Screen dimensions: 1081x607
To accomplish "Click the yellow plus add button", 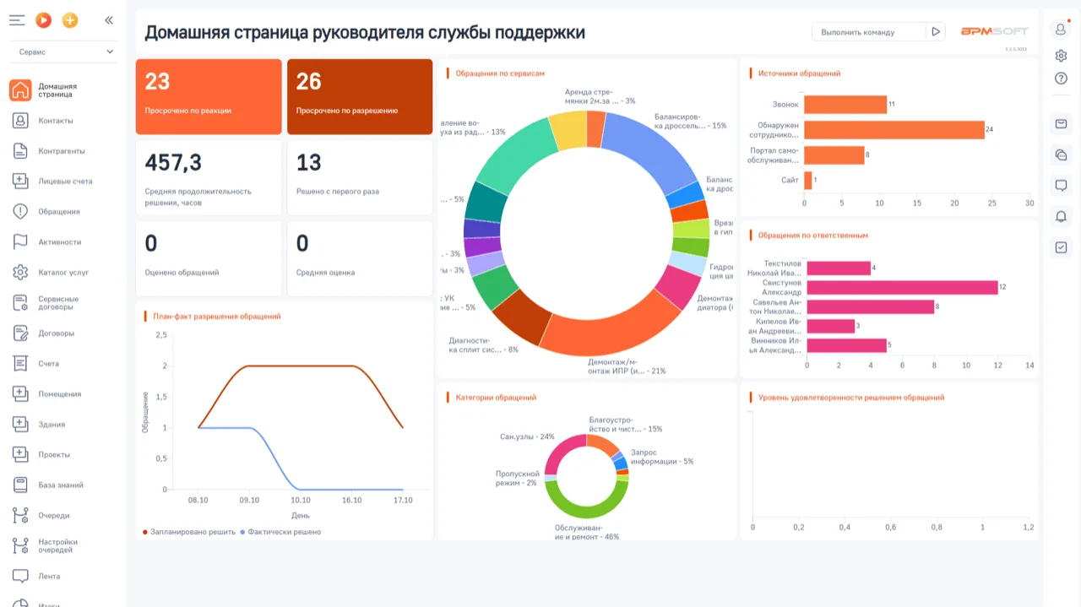I will point(70,20).
